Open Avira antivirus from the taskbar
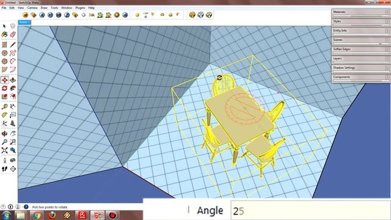This screenshot has height=220, width=391. (x=82, y=215)
